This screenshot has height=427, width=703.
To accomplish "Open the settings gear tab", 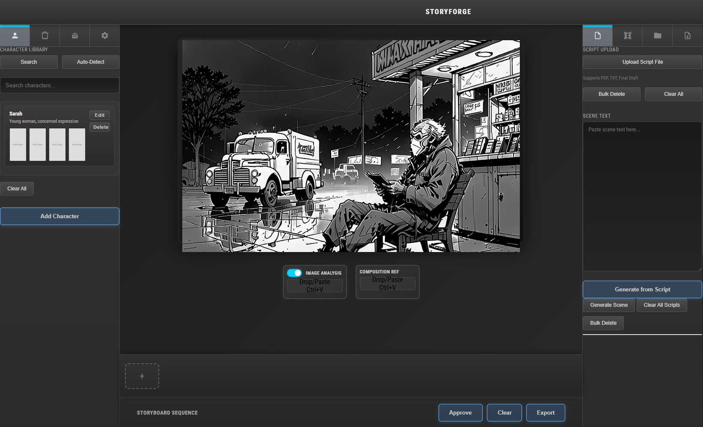I will 105,36.
